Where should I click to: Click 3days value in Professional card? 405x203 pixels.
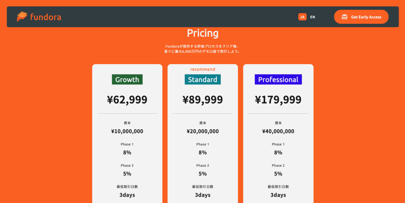278,195
